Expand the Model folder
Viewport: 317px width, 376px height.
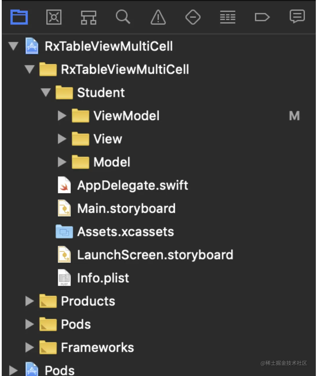62,162
